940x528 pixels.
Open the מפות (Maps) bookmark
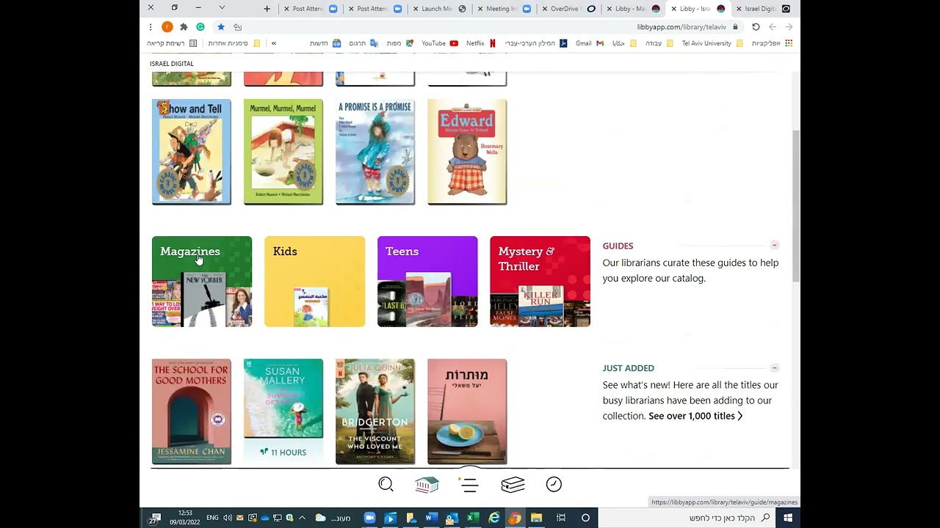coord(400,43)
